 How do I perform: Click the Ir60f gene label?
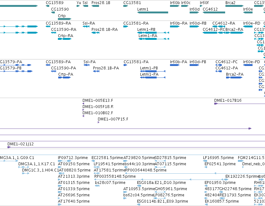point(204,3)
